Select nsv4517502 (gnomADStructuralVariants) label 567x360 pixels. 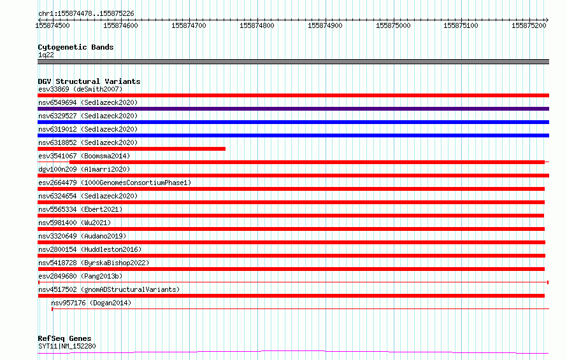(109, 289)
